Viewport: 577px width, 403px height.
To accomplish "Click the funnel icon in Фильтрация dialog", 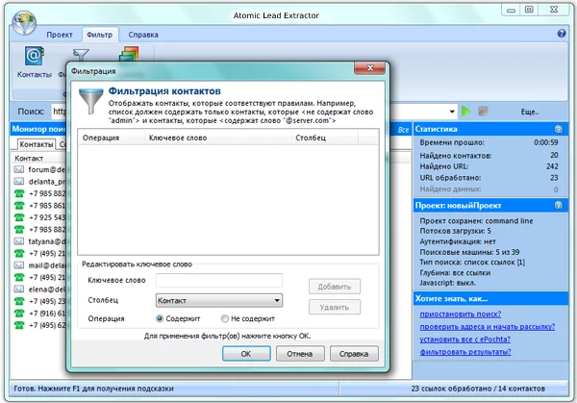I will tap(91, 101).
